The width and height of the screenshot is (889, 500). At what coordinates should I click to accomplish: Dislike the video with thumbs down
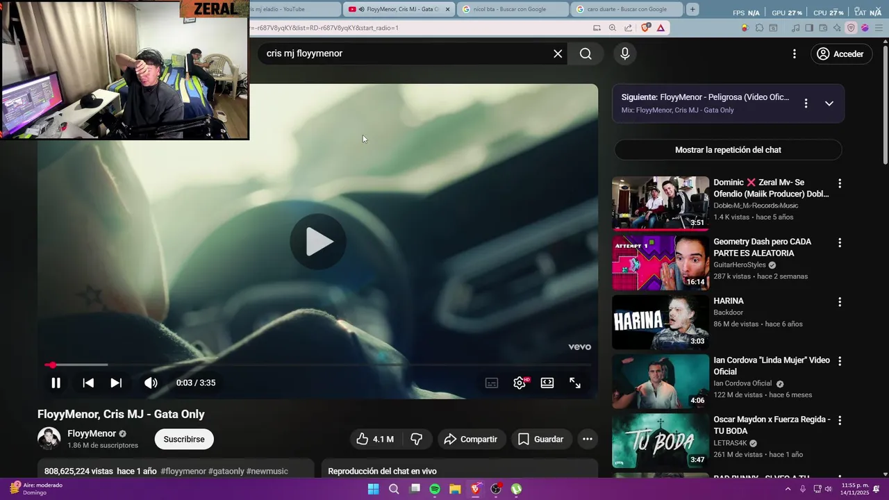(417, 439)
